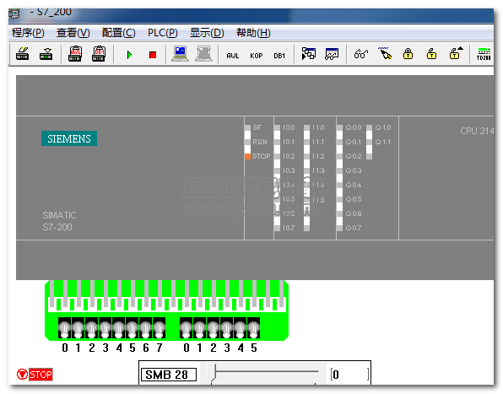Toggle second-group input switch 5
The height and width of the screenshot is (394, 503).
click(253, 328)
